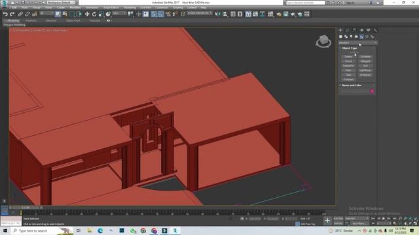Click the Render Production teapot icon
Screen dimensions: 419x235
293,14
